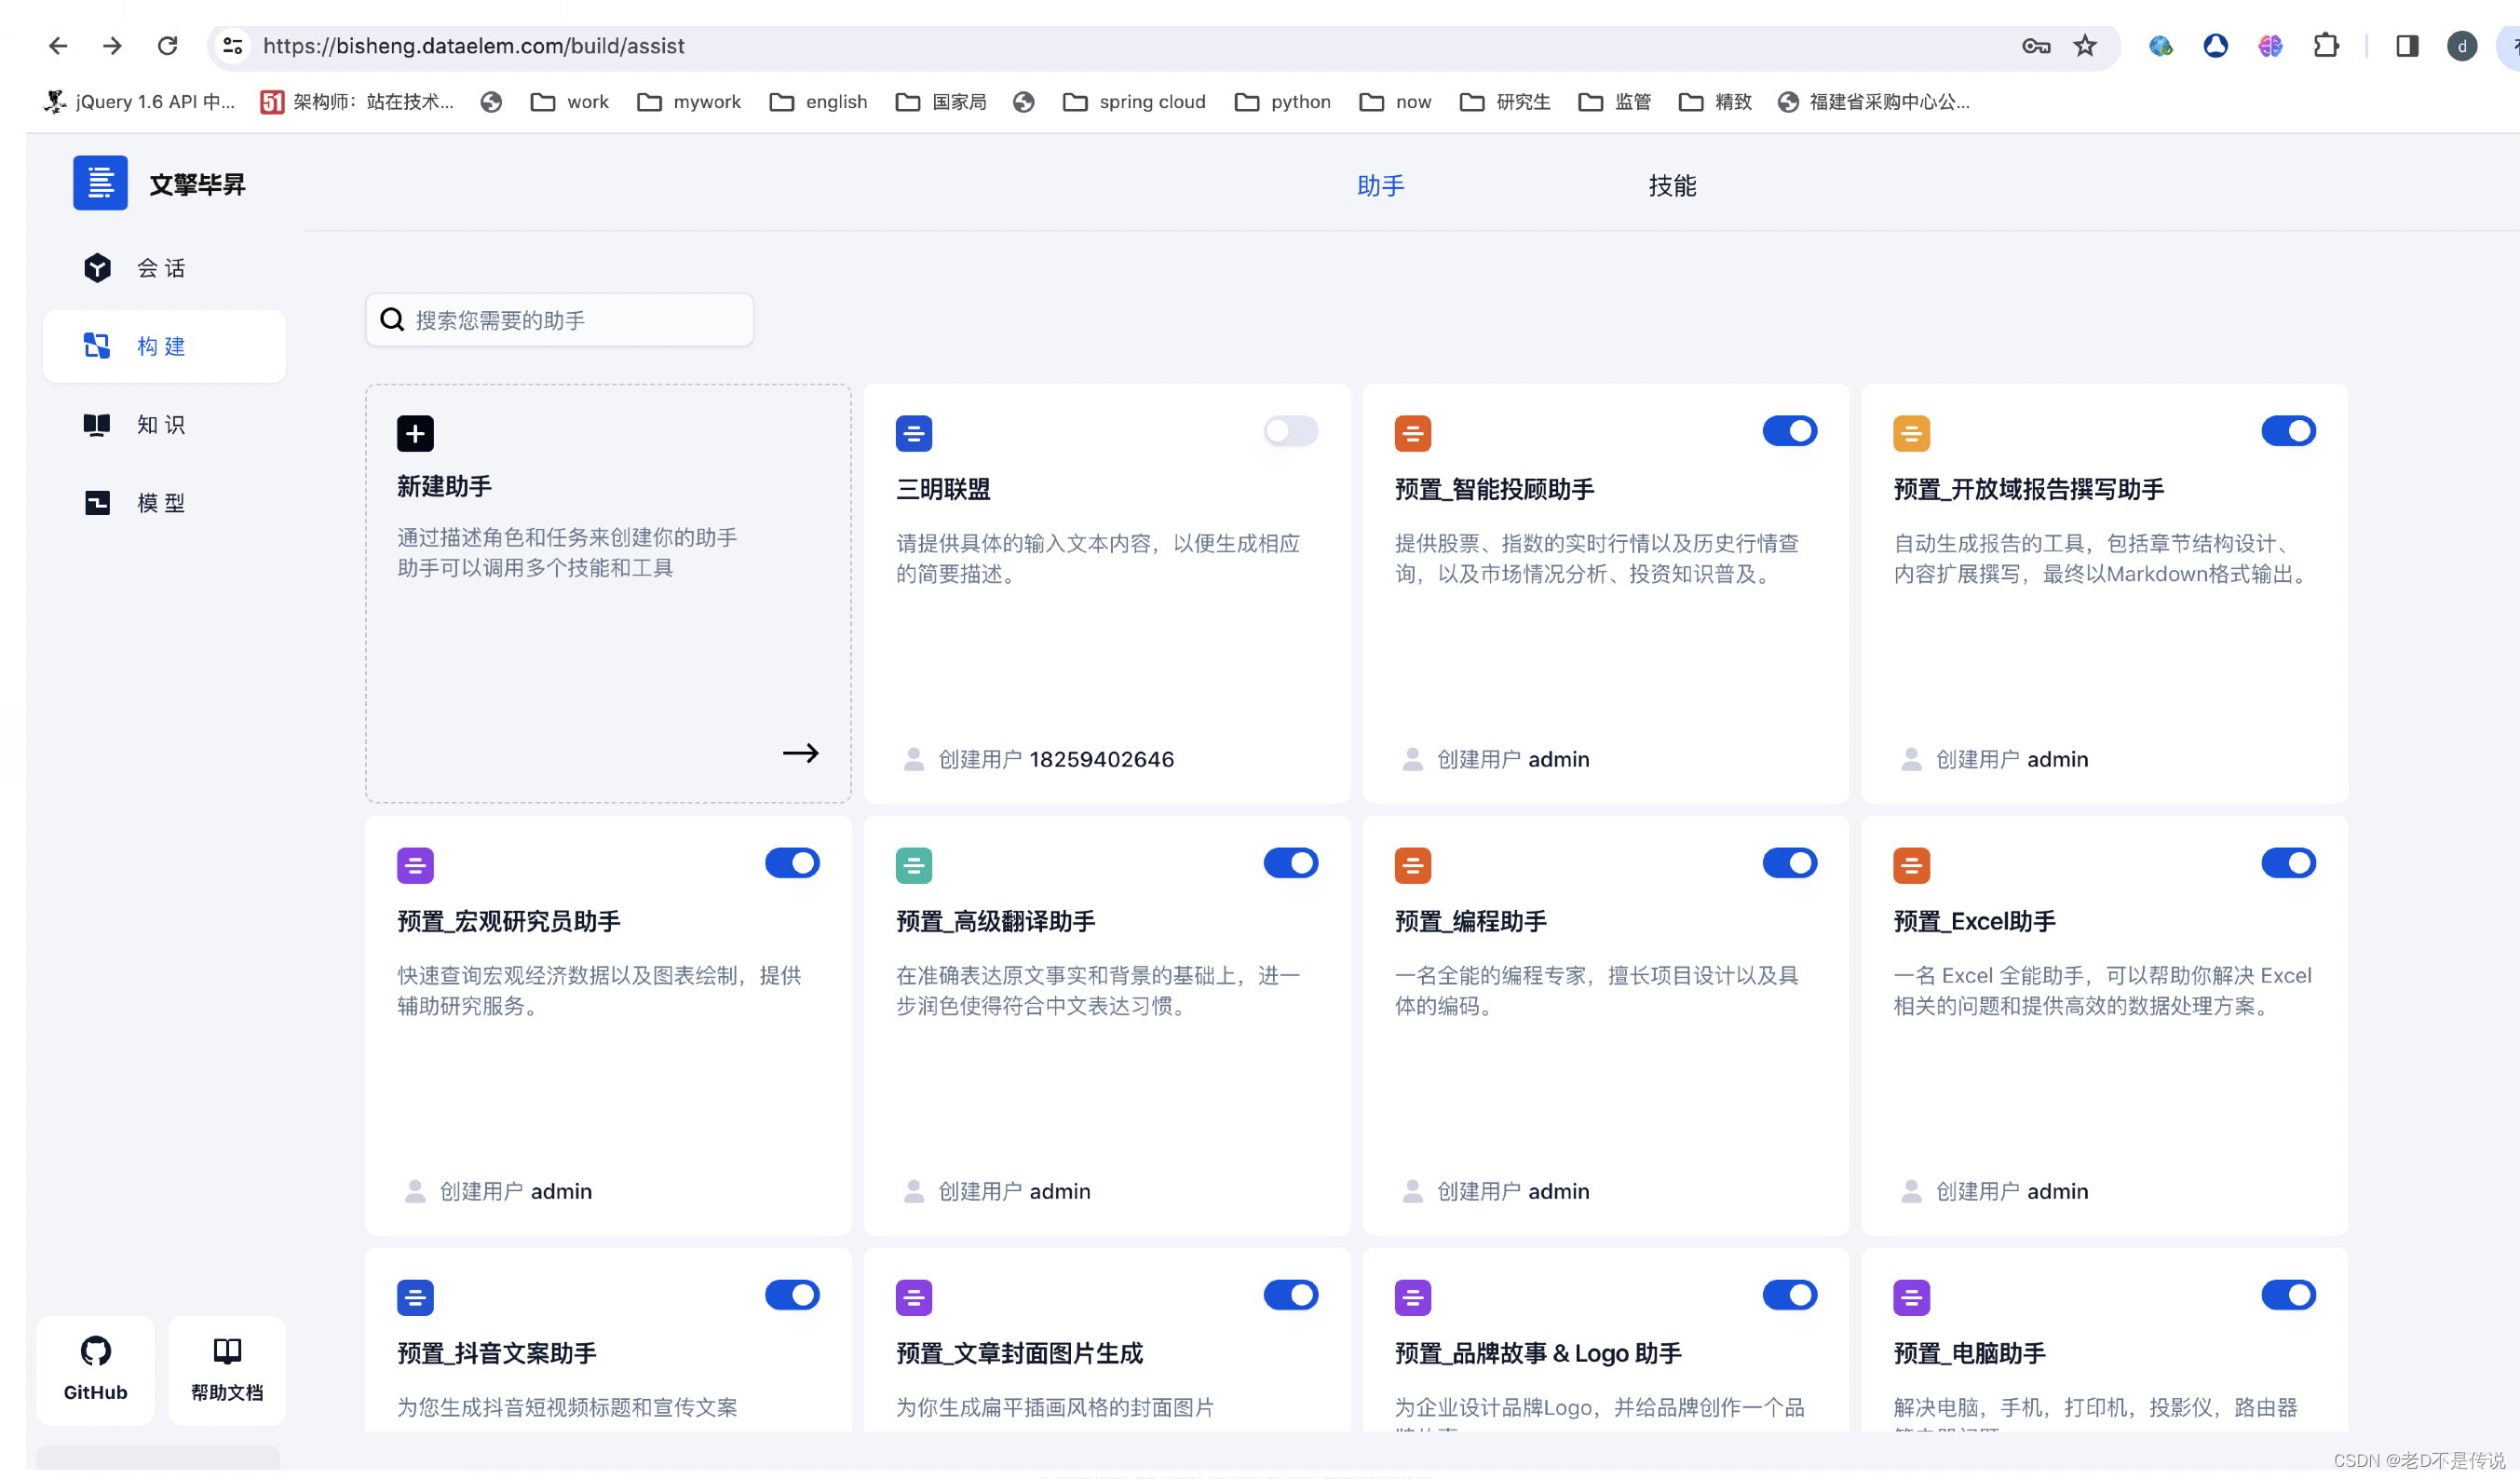This screenshot has width=2520, height=1479.
Task: Click the password key icon in address bar
Action: [2036, 46]
